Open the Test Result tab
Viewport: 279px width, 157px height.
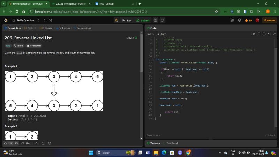[172, 143]
